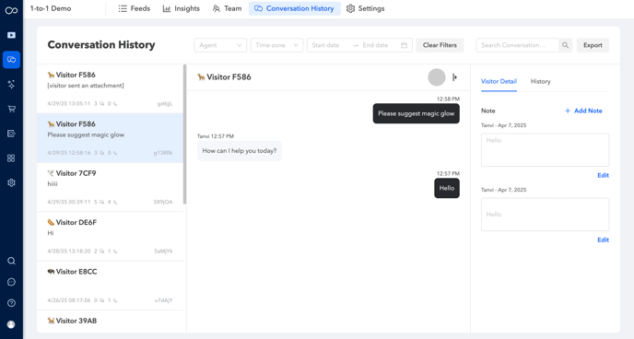The width and height of the screenshot is (634, 339).
Task: Open the Start date picker field
Action: [x=330, y=45]
